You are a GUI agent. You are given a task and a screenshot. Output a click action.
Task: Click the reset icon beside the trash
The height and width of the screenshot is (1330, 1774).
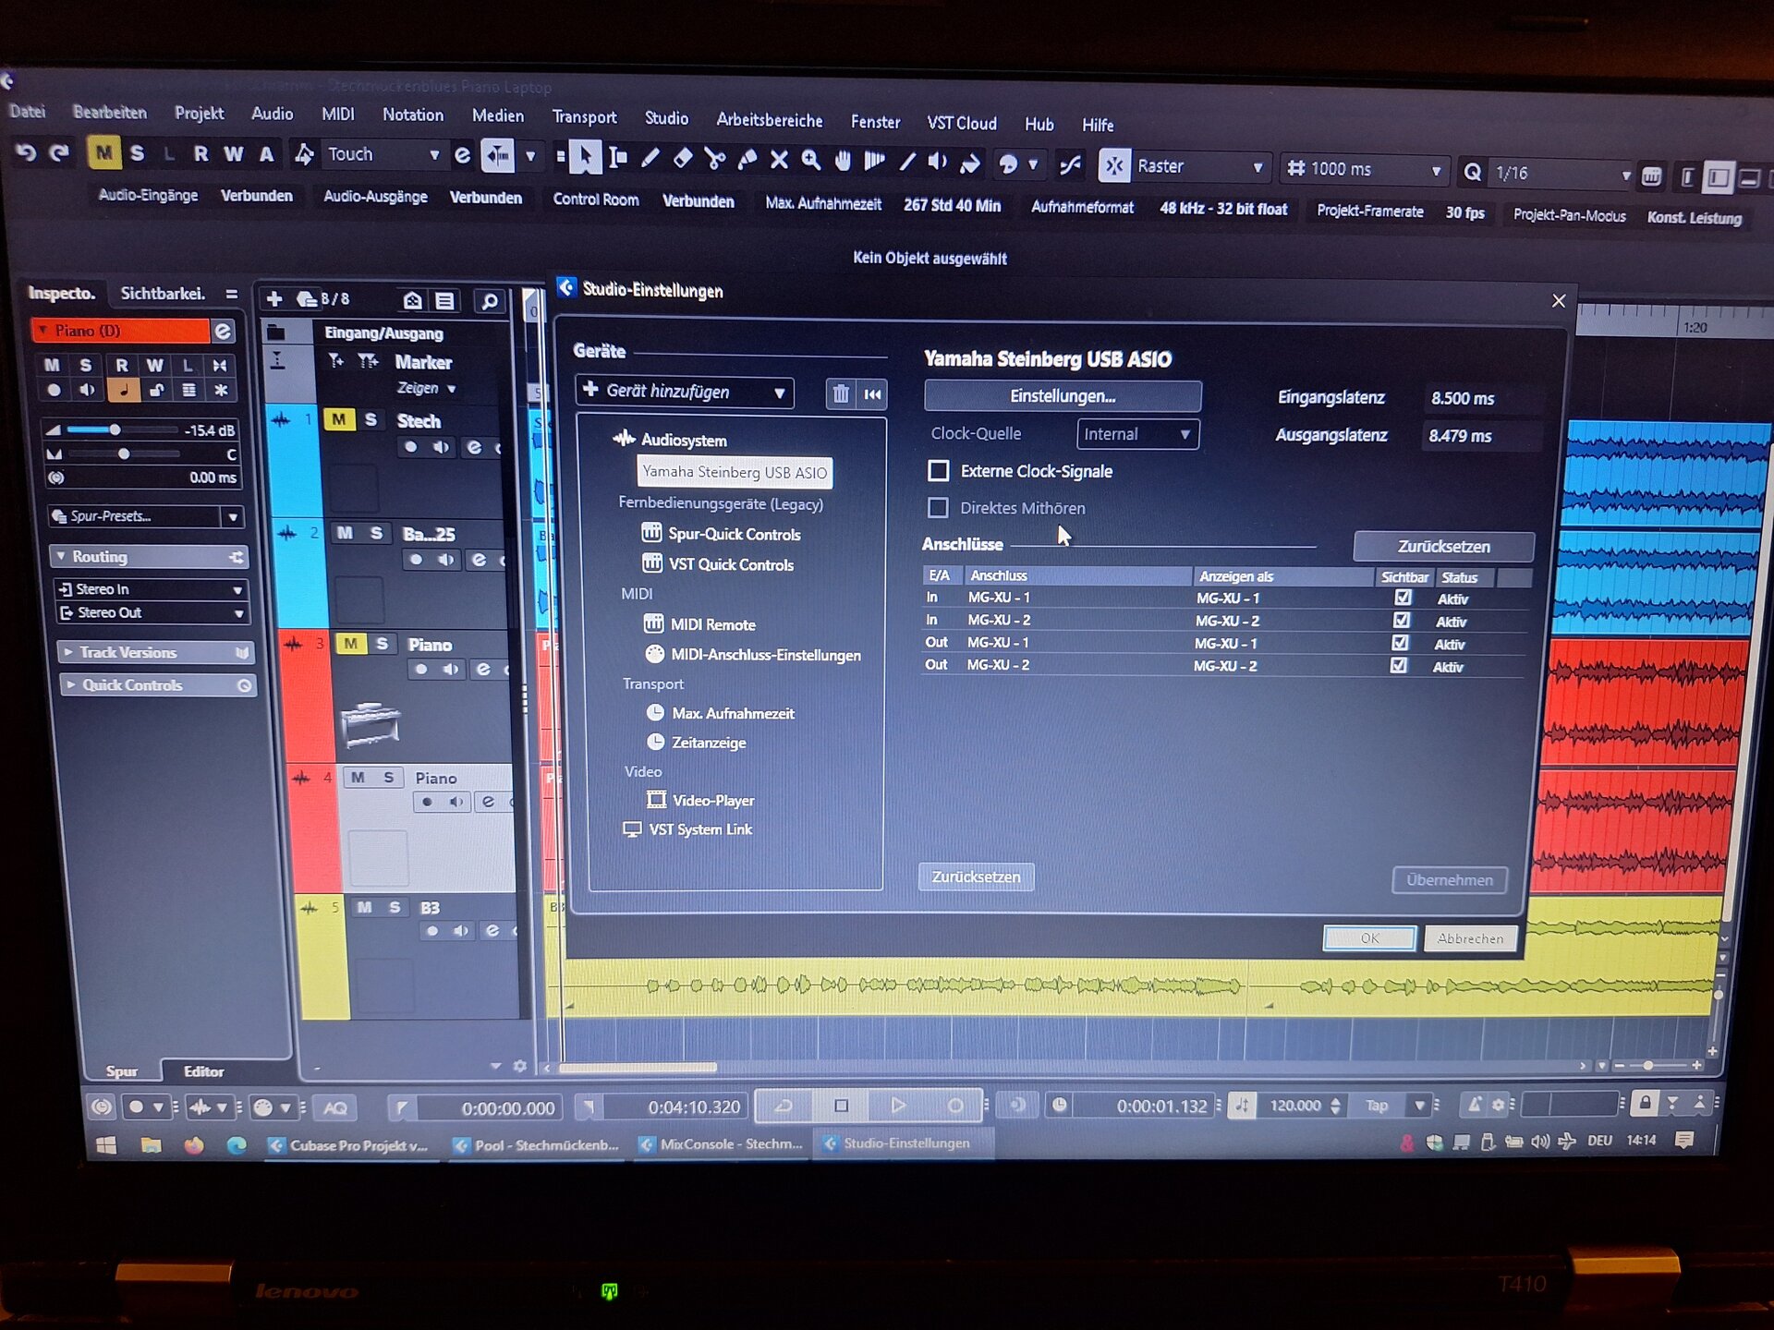(x=872, y=394)
